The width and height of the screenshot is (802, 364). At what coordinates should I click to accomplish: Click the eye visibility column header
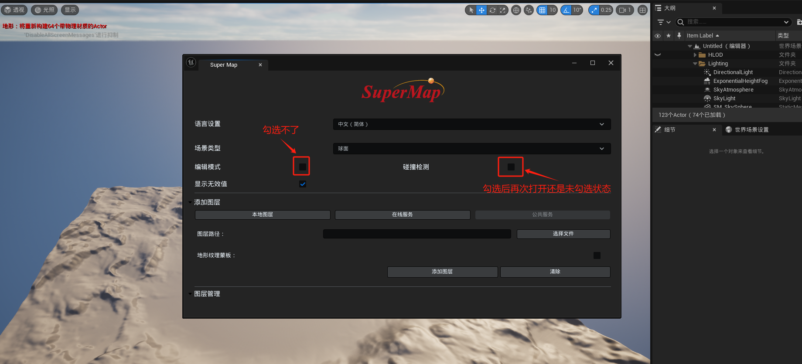[x=658, y=36]
